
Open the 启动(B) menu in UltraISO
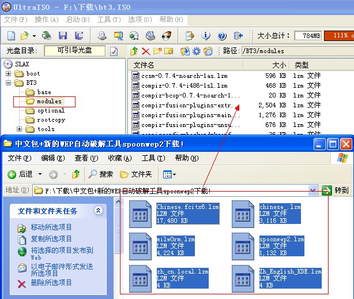[78, 20]
